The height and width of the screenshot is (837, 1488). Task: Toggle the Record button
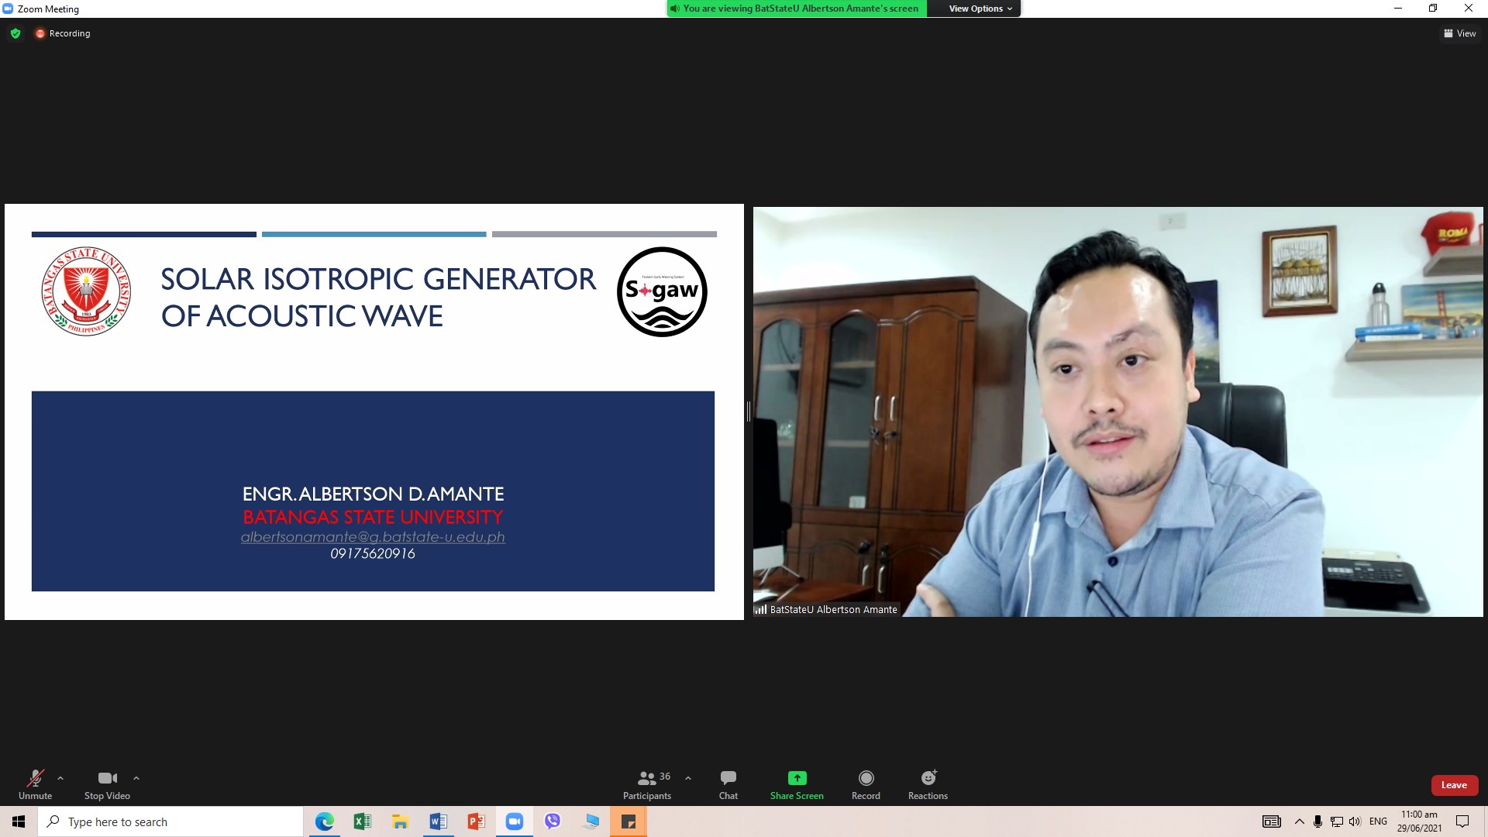pyautogui.click(x=866, y=784)
